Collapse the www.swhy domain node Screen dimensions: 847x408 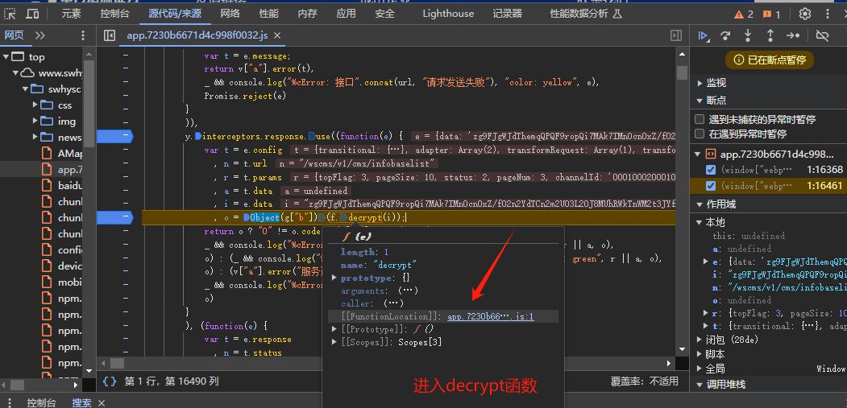pyautogui.click(x=15, y=73)
